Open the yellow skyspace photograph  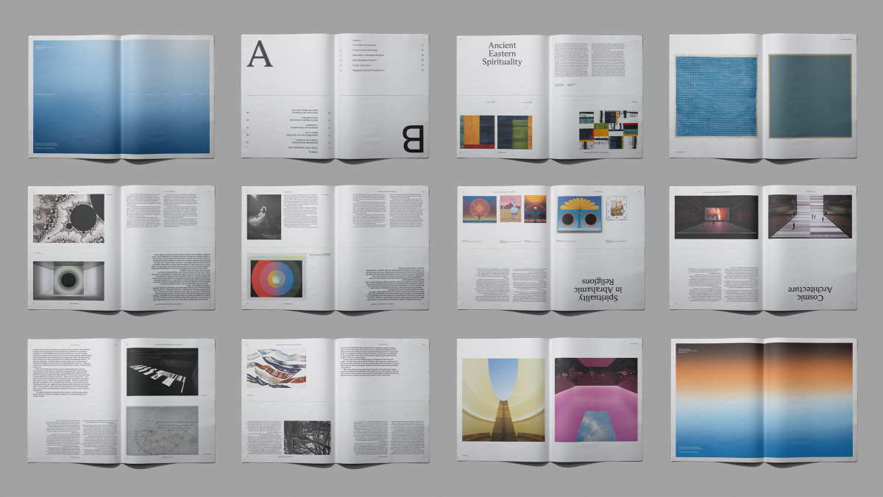504,399
